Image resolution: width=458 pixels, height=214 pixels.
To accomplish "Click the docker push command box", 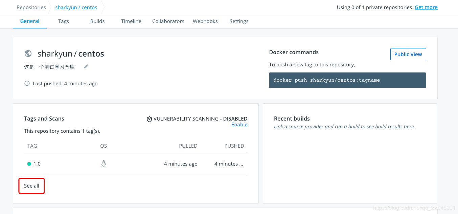I will 347,80.
